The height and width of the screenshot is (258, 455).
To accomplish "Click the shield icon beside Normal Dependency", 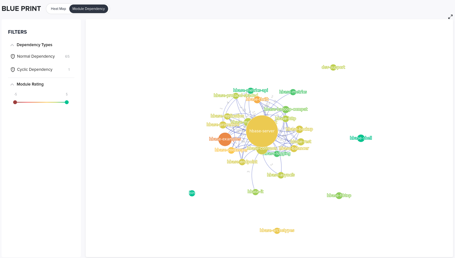I will (x=13, y=56).
